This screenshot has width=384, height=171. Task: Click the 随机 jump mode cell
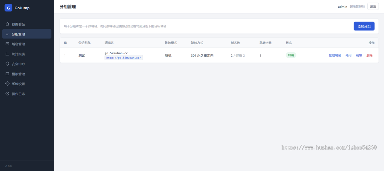(x=168, y=55)
